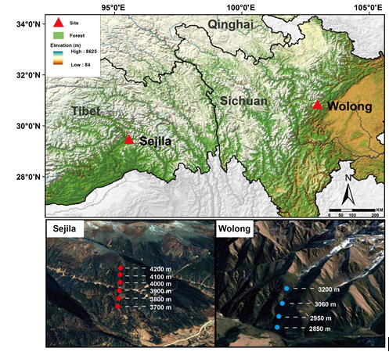This screenshot has height=352, width=389.
Task: Click the kilometer scale bar
Action: [x=352, y=210]
